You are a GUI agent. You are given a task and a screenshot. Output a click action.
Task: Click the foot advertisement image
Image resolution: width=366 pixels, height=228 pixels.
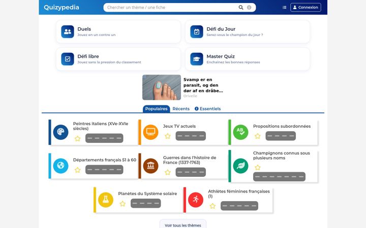[162, 87]
